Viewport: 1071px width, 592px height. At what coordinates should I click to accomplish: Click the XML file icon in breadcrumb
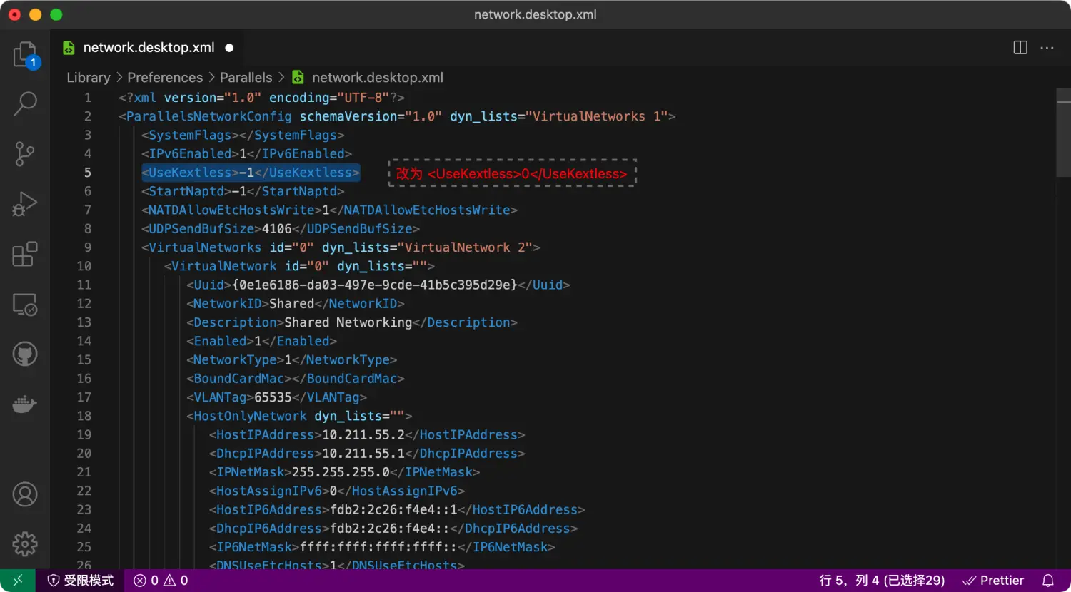[298, 77]
